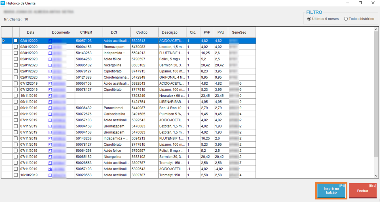Click the scrollbar down arrow

click(376, 176)
